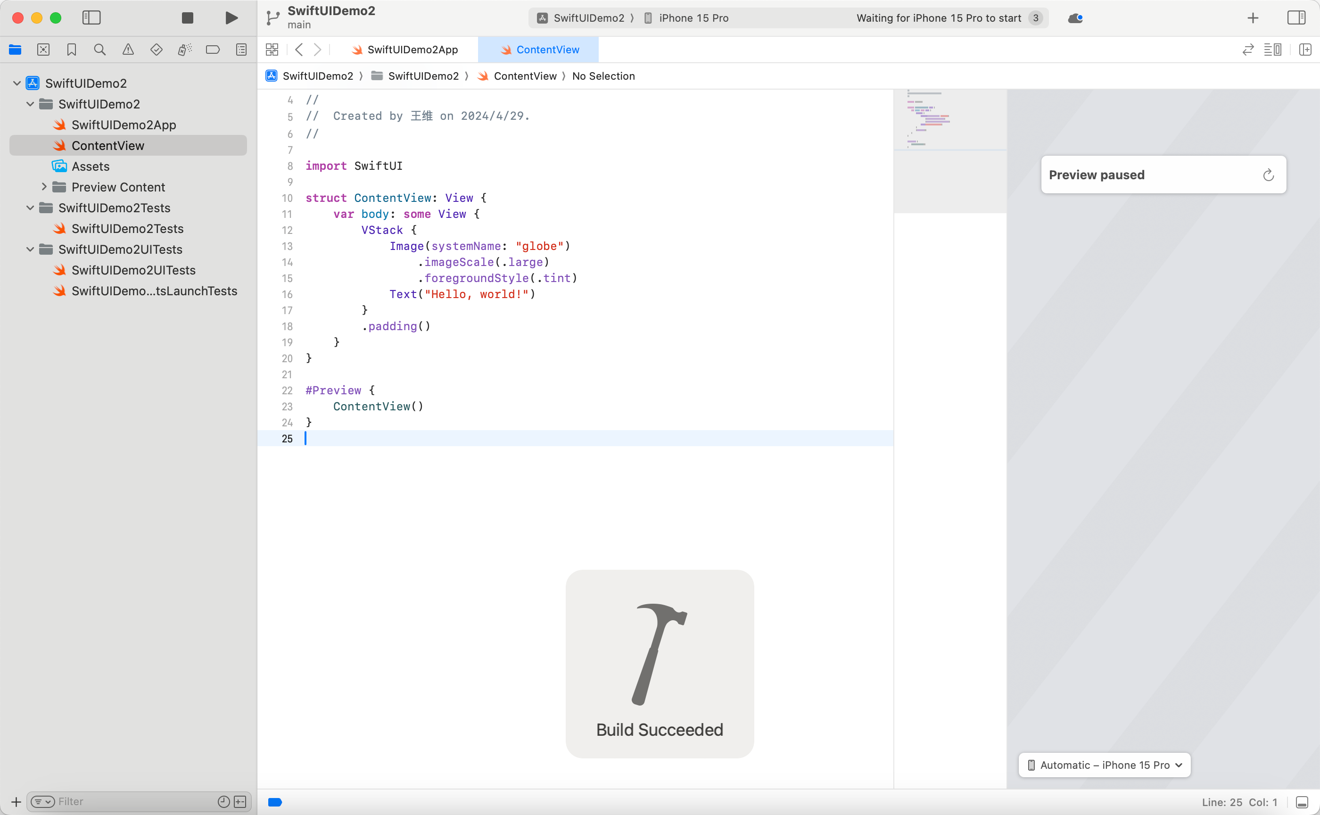Place cursor on line 18 padding modifier
Image resolution: width=1320 pixels, height=815 pixels.
coord(396,326)
